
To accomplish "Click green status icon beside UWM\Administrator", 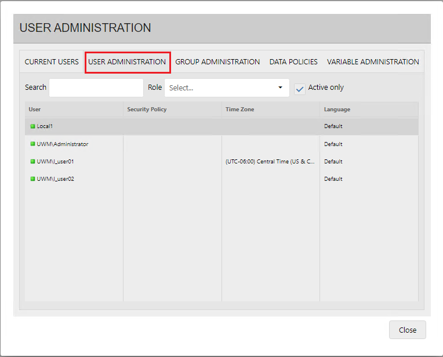I will point(32,144).
